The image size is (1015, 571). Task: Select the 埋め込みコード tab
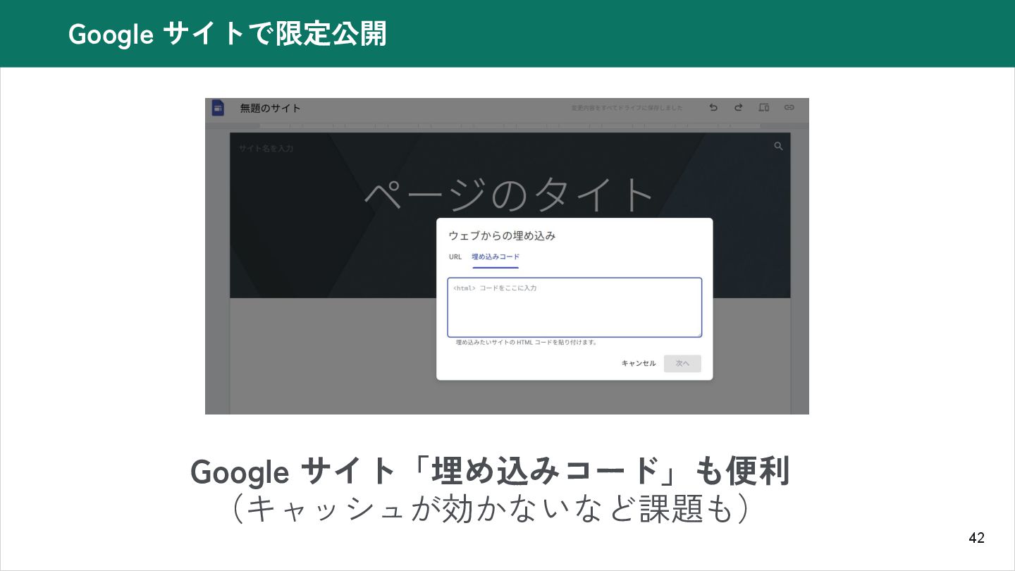[496, 257]
